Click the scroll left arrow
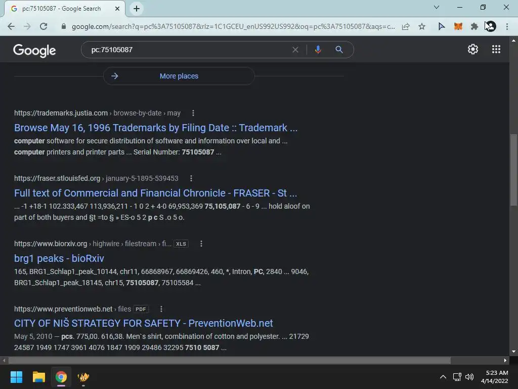 4,360
